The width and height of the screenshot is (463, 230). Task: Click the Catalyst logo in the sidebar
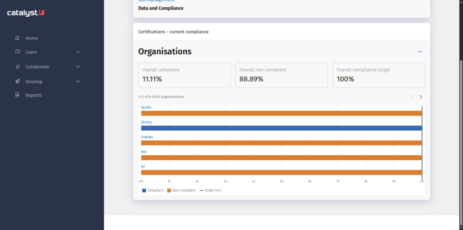tap(26, 13)
